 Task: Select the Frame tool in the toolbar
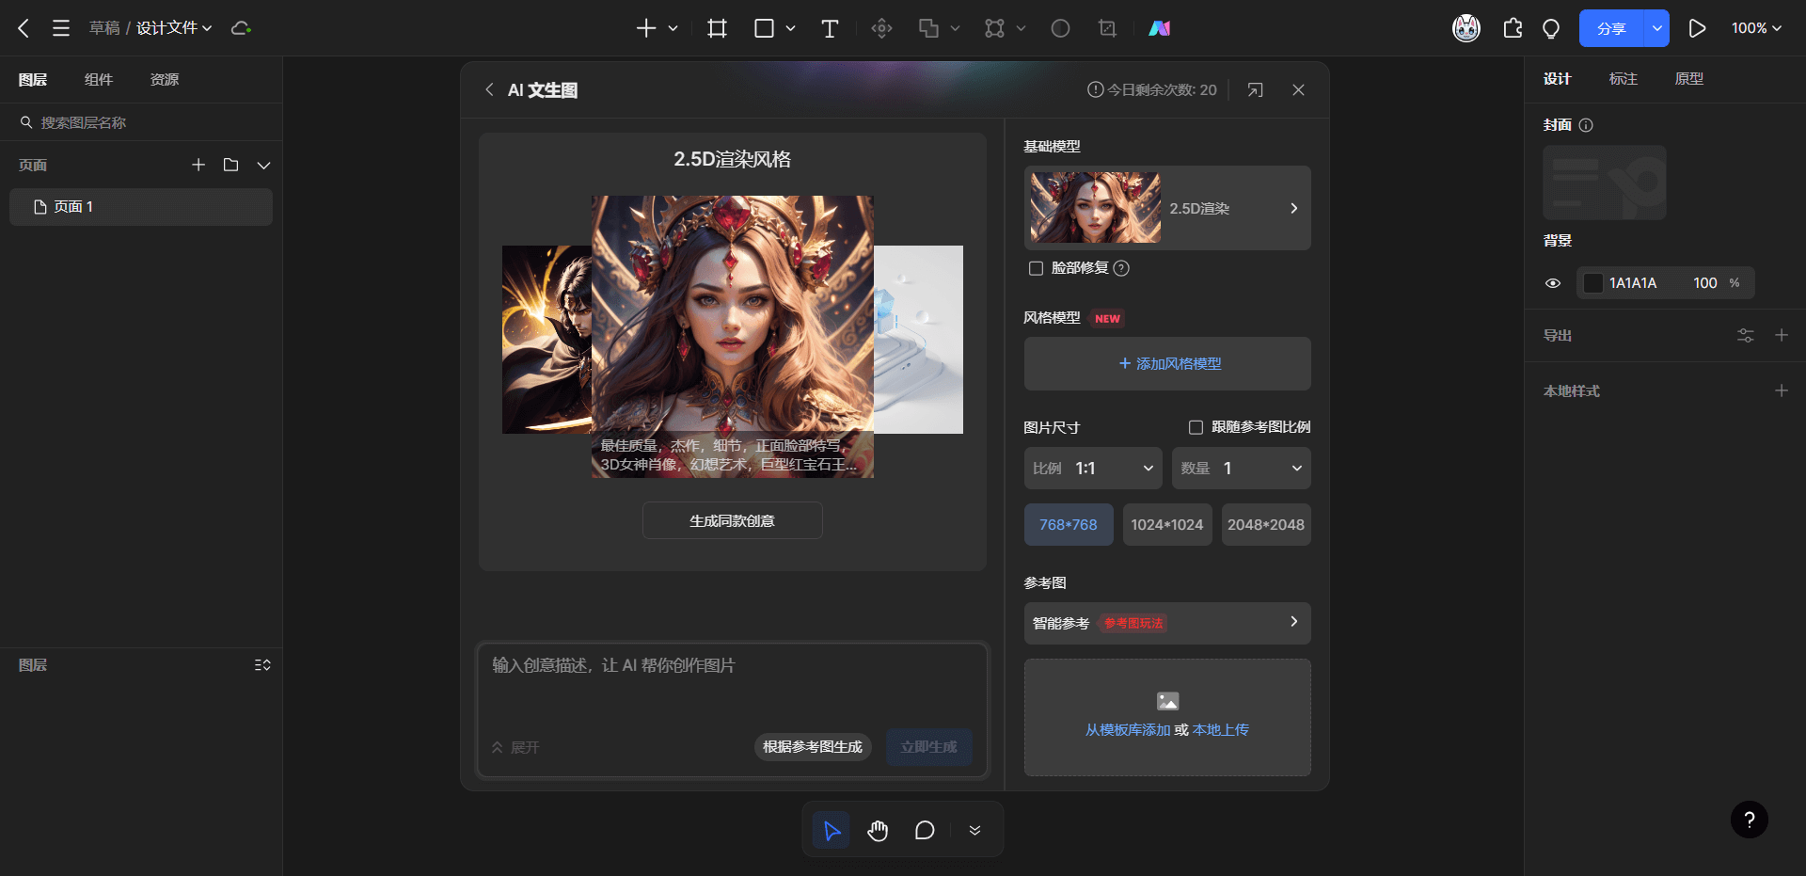tap(717, 28)
